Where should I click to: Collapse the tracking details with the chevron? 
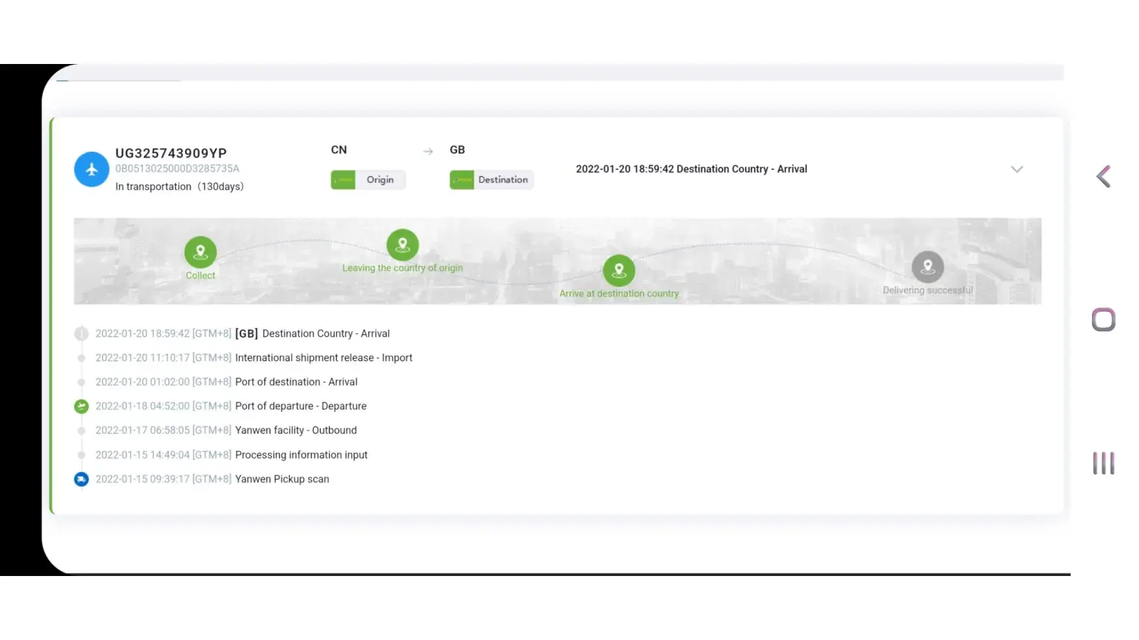coord(1017,170)
